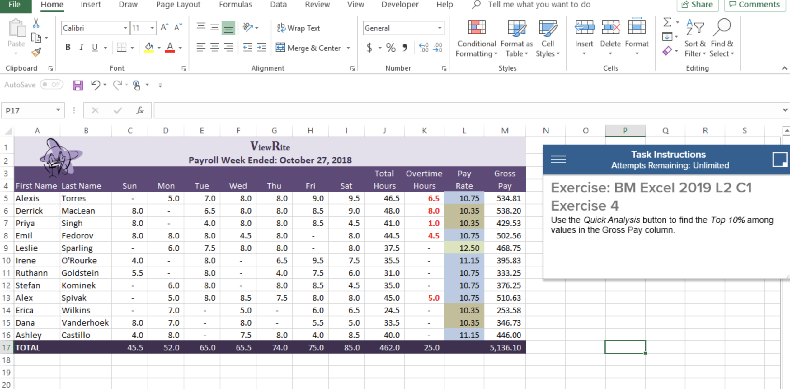Click the Increase Indent icon
790x389 pixels.
(x=261, y=48)
